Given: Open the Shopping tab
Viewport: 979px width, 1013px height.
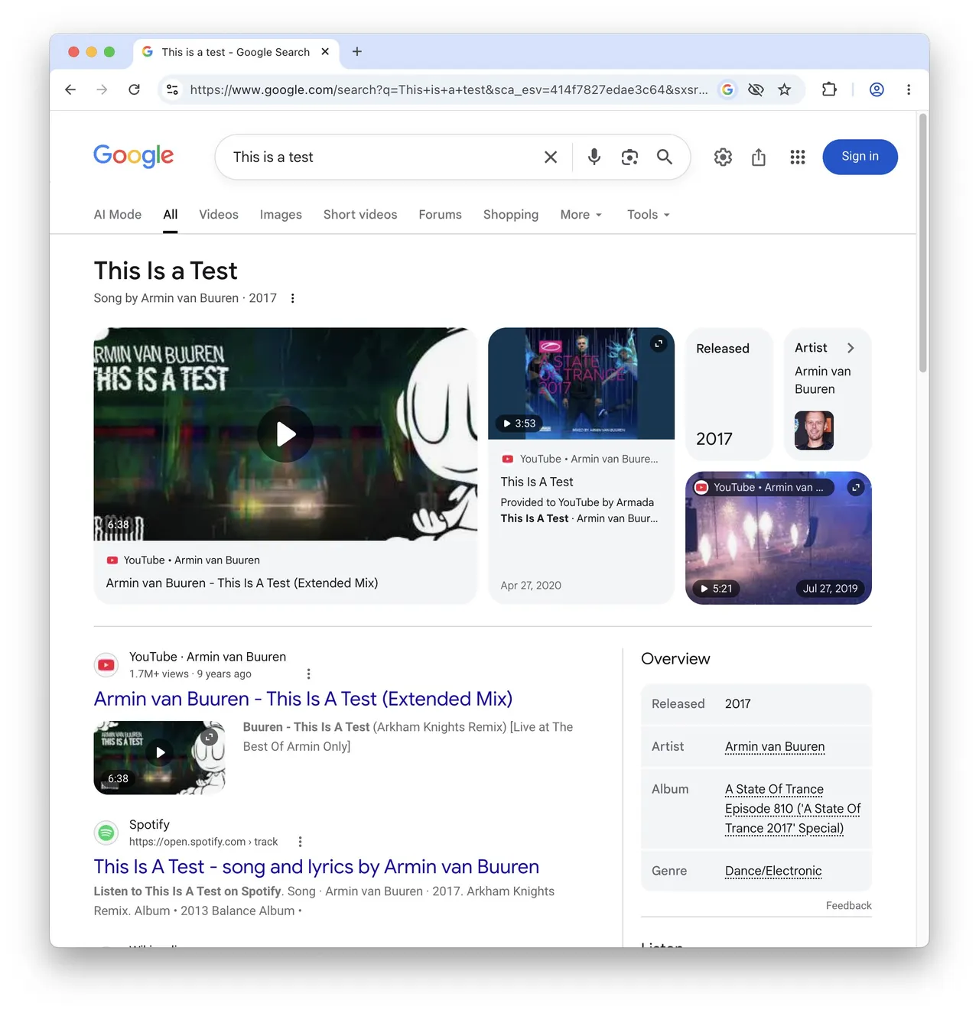Looking at the screenshot, I should (511, 215).
